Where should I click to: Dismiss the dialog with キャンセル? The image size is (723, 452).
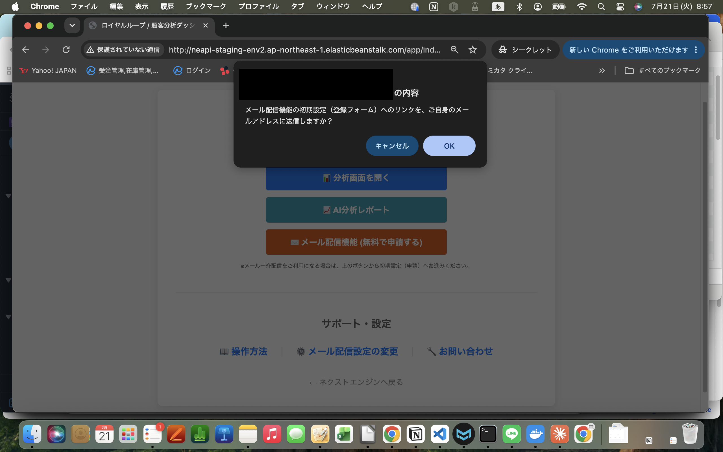point(392,146)
